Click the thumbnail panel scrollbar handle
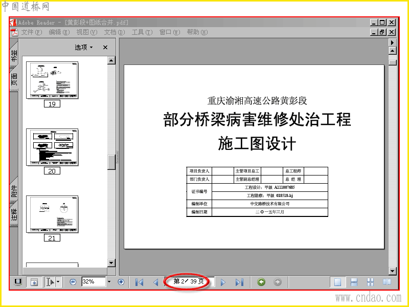This screenshot has width=409, height=307. point(111,162)
